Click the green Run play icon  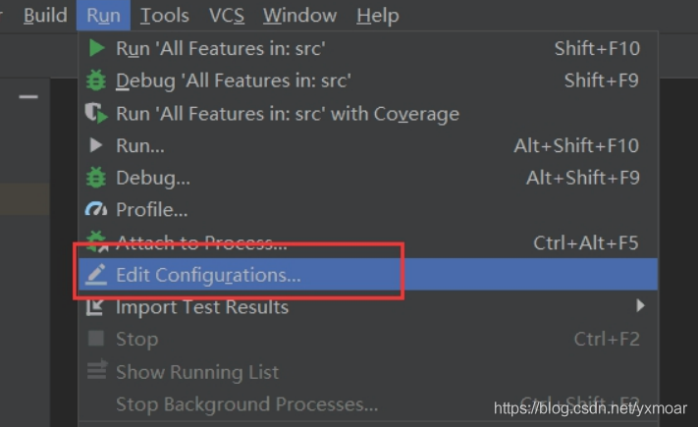point(96,48)
